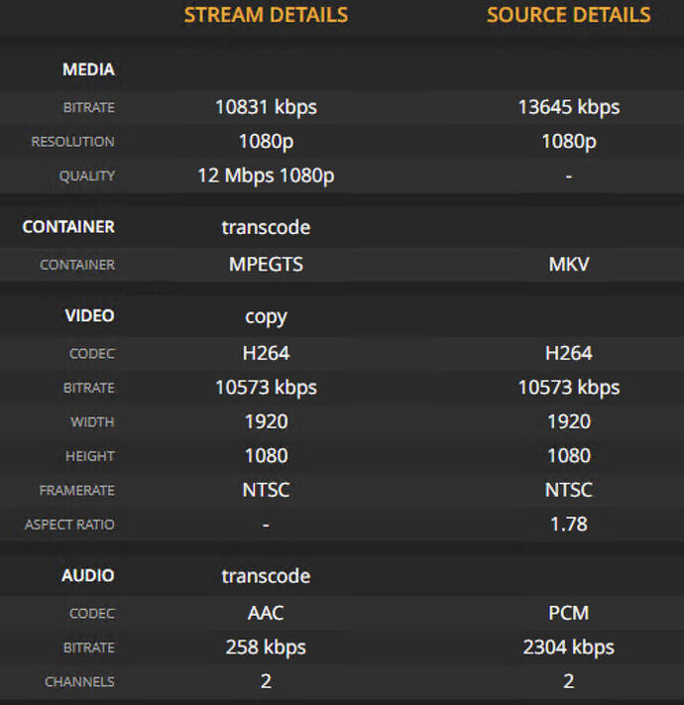Click the MKV source container value
Screen dimensions: 684x705
[568, 265]
